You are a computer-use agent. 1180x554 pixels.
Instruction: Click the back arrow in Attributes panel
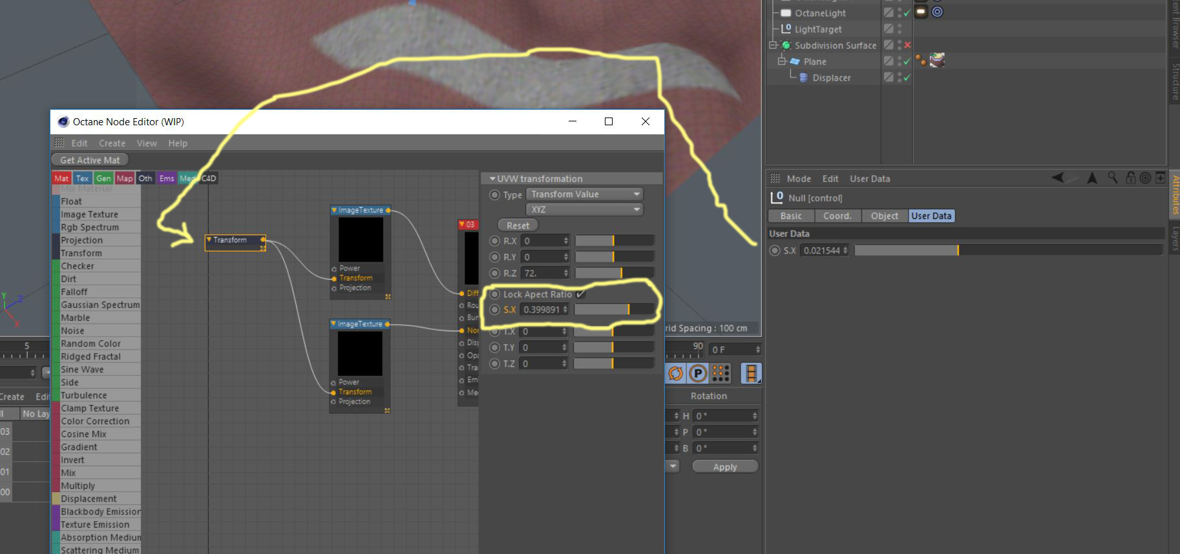coord(1058,178)
